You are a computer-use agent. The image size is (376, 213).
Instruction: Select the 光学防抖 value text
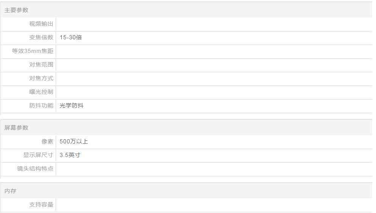coord(72,106)
